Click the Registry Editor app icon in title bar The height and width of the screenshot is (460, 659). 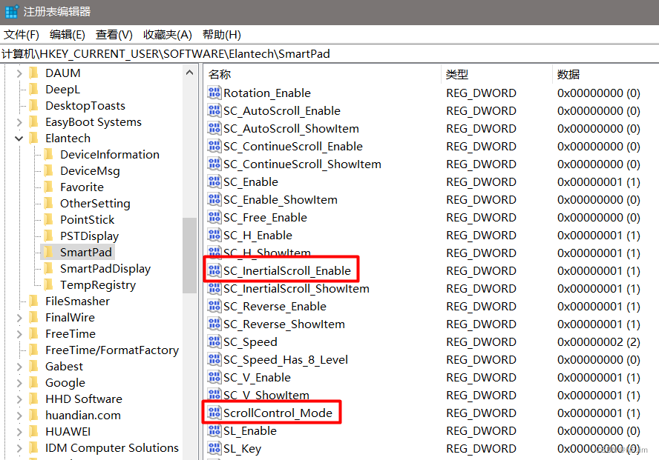tap(11, 12)
